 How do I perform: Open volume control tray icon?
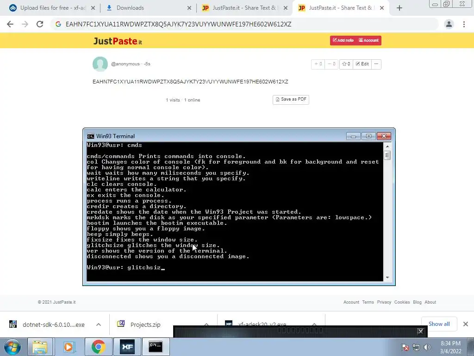pos(427,347)
